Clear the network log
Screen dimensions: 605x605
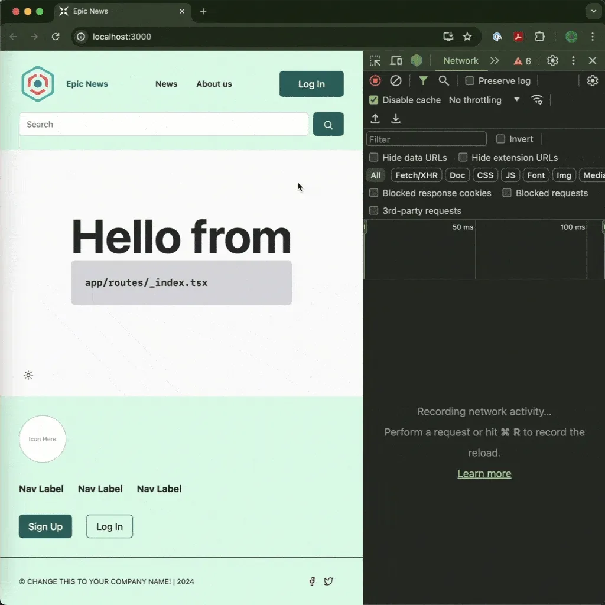(x=396, y=80)
